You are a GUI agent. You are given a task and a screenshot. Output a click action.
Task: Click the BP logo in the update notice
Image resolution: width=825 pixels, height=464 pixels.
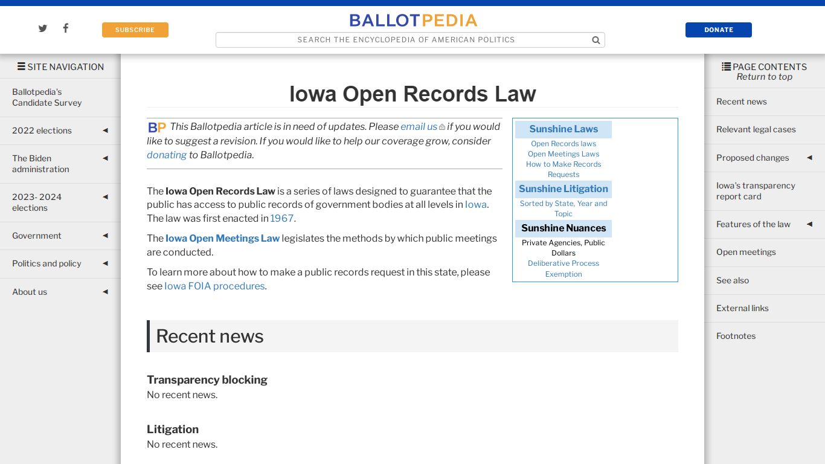(x=157, y=127)
